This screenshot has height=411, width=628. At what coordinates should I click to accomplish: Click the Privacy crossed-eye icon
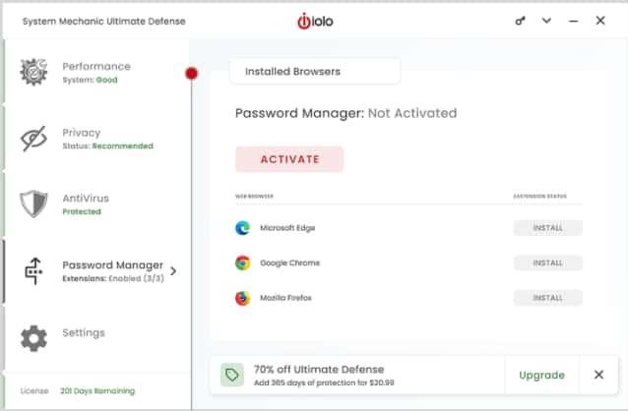pyautogui.click(x=33, y=139)
